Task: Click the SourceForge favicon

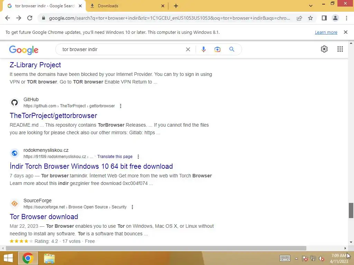Action: [x=15, y=204]
